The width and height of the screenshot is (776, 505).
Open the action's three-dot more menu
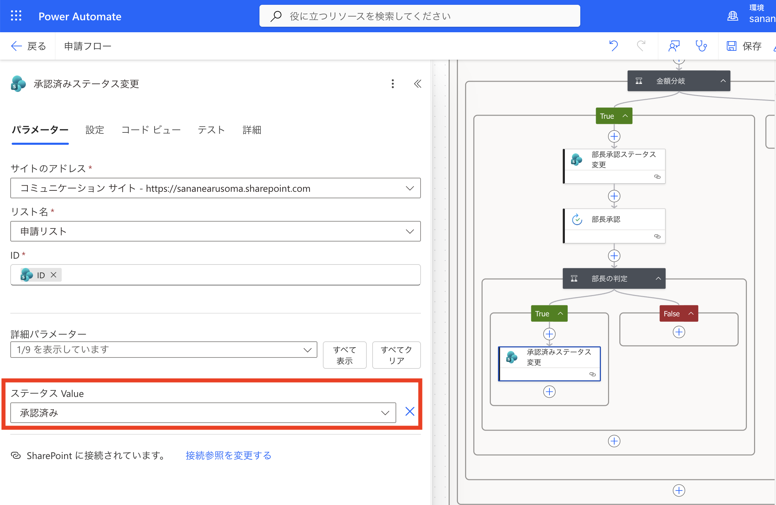pos(393,84)
